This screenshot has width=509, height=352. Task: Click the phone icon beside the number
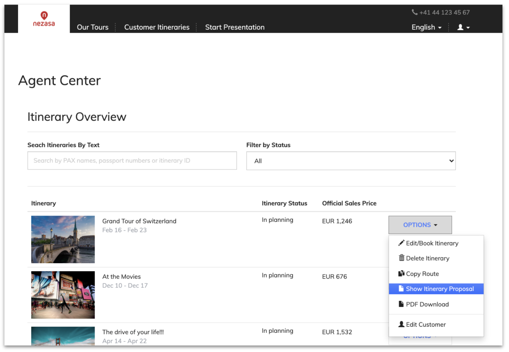[414, 12]
